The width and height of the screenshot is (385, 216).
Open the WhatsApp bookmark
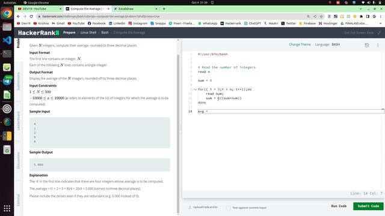(208, 23)
